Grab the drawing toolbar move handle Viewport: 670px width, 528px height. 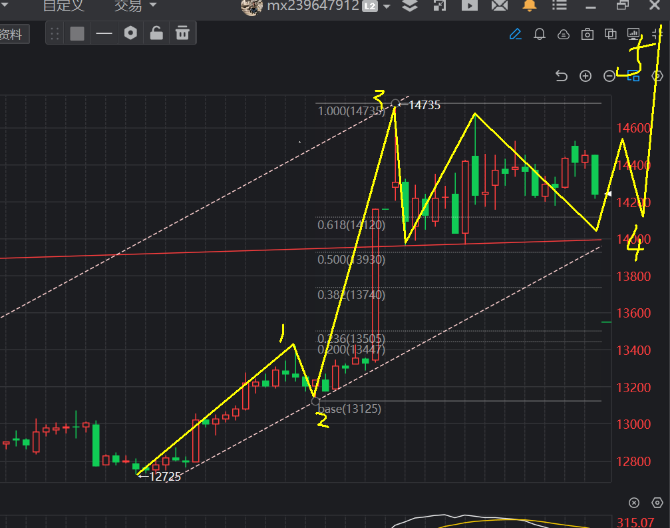coord(55,33)
